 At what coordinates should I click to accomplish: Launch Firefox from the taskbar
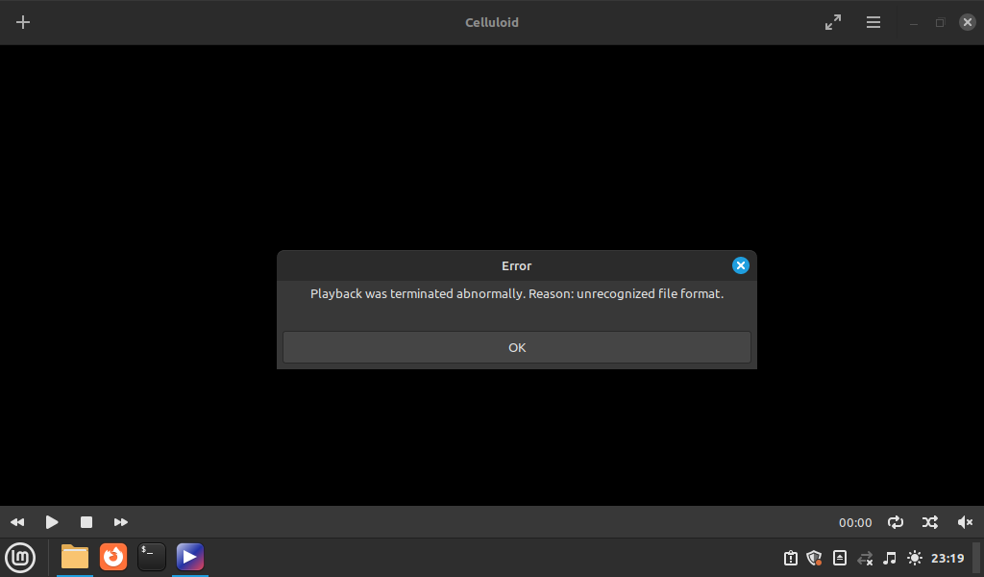coord(113,558)
